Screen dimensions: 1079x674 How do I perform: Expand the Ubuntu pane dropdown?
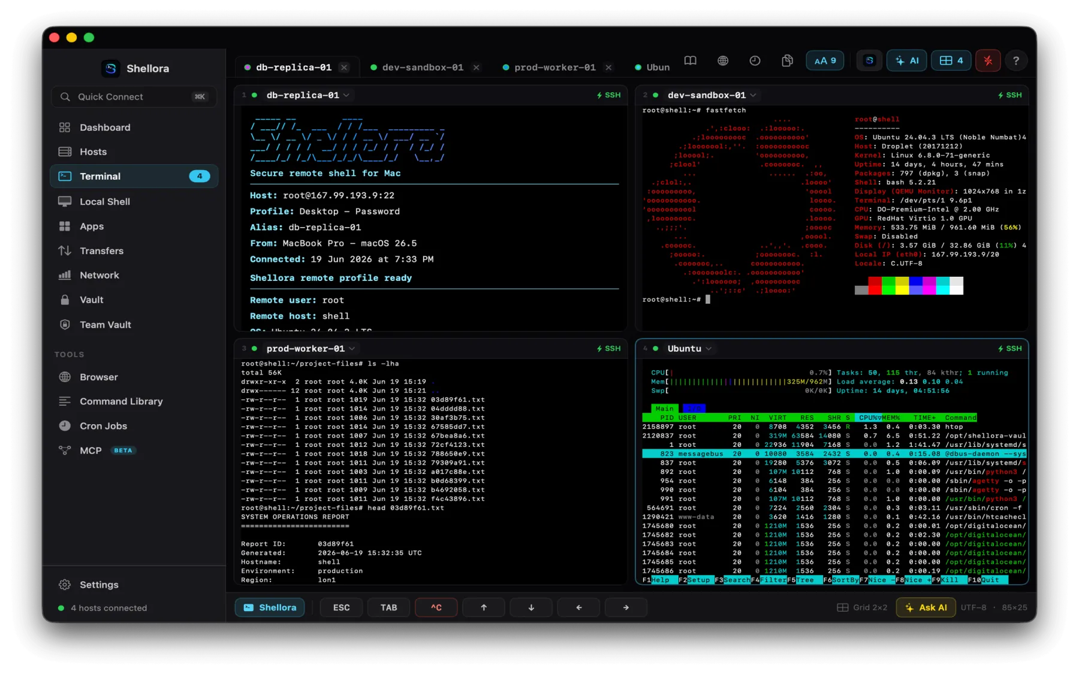point(709,349)
